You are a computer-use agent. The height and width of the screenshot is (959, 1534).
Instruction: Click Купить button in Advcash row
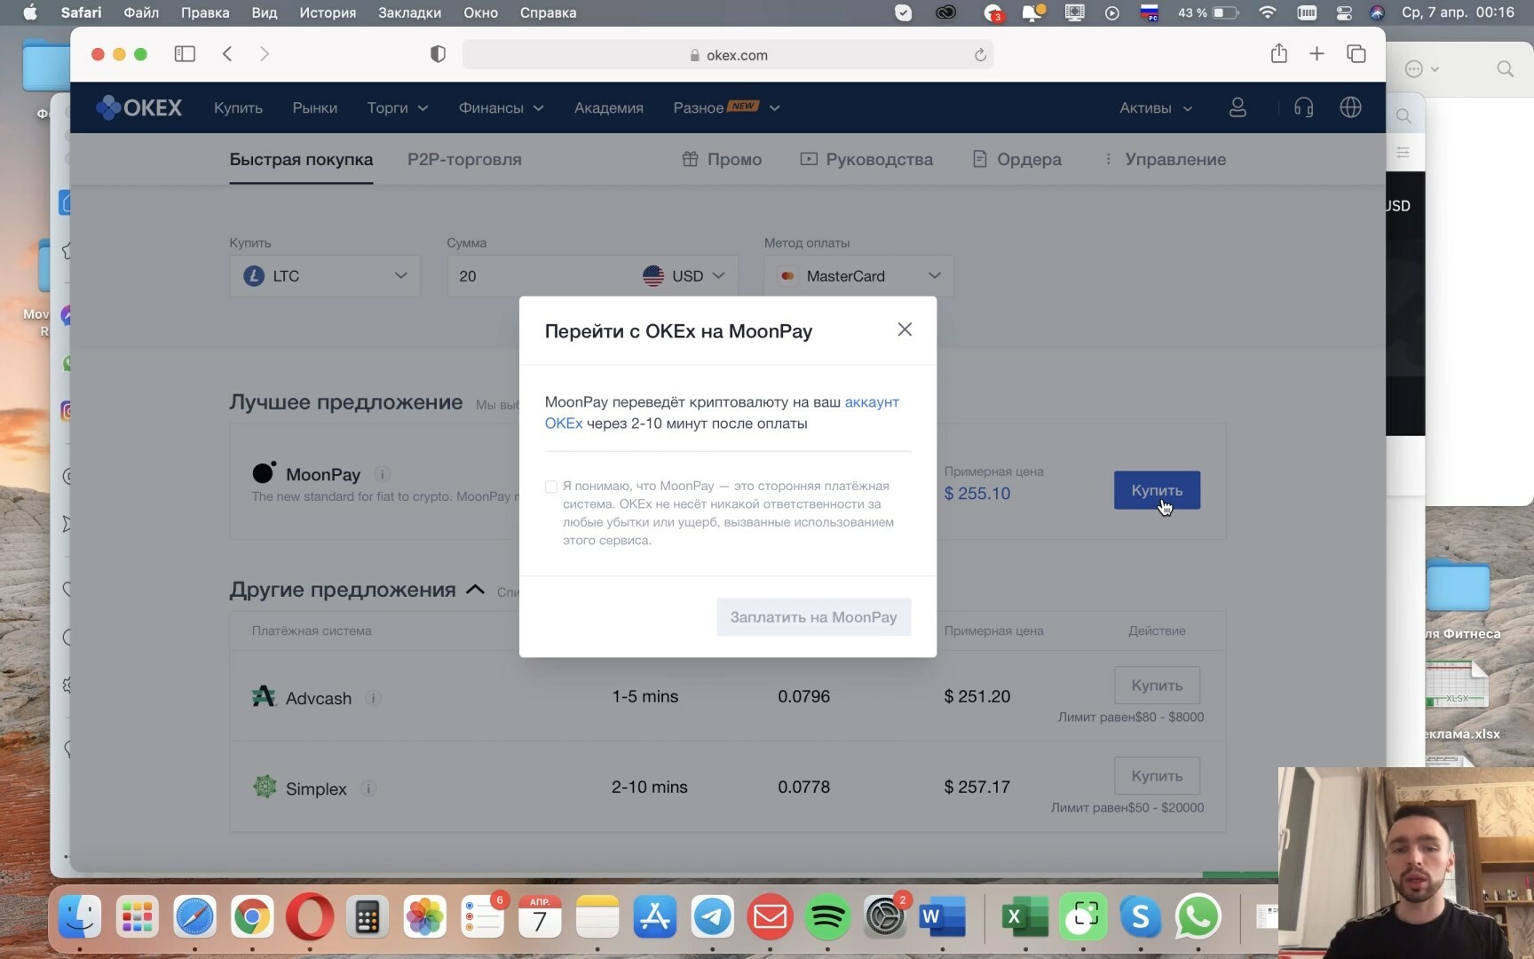click(x=1157, y=686)
